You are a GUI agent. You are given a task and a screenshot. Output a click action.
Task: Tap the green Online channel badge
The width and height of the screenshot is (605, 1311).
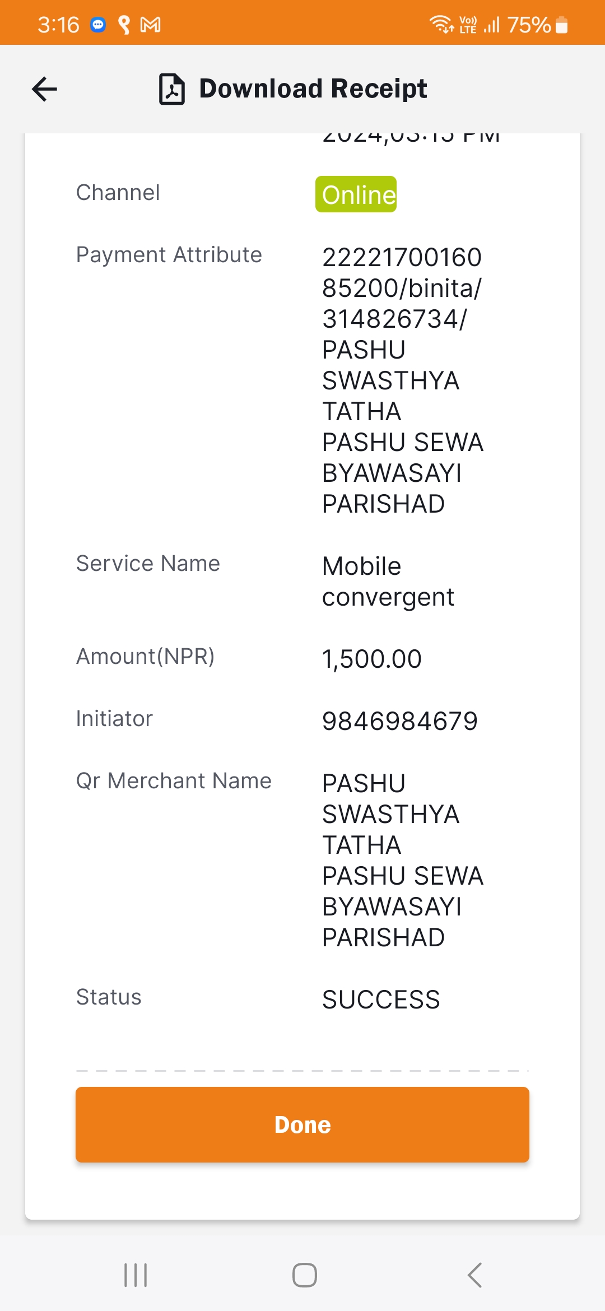(x=356, y=194)
